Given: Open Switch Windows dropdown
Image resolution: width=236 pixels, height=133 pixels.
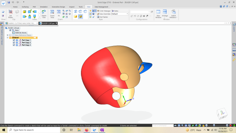Looking at the screenshot, I should pyautogui.click(x=173, y=14).
